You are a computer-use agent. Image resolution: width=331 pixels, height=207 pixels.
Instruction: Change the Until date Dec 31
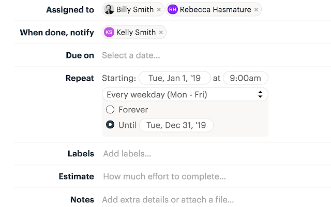tap(176, 125)
